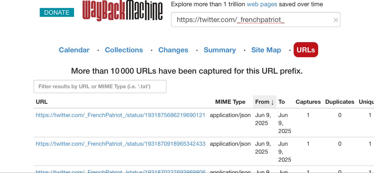
Task: Select the "More than 10 000 URLs" heading text
Action: coord(187,71)
